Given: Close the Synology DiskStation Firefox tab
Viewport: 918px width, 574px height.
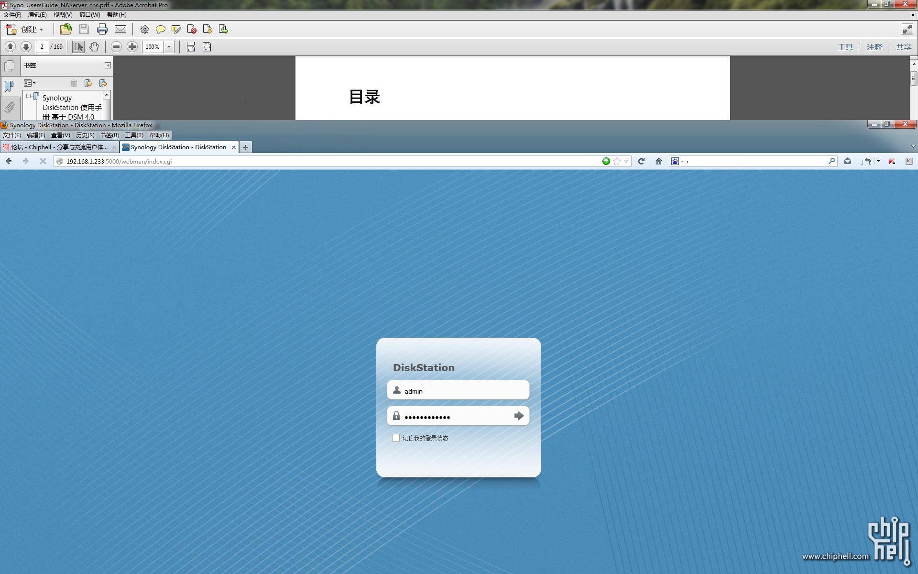Looking at the screenshot, I should point(234,147).
